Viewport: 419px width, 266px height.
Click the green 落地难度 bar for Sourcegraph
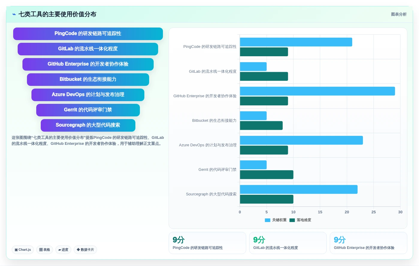pyautogui.click(x=267, y=199)
